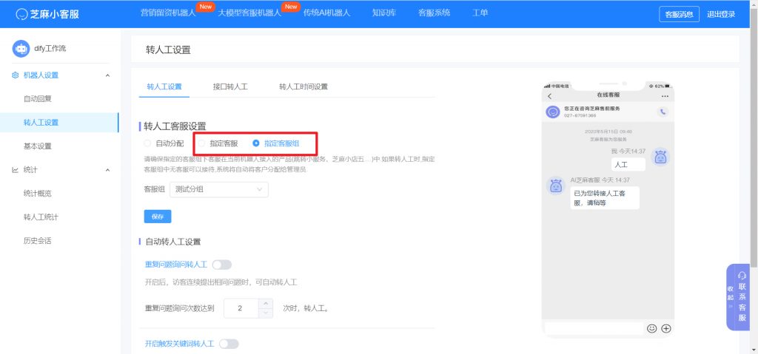Click the back arrow in phone preview

point(550,95)
